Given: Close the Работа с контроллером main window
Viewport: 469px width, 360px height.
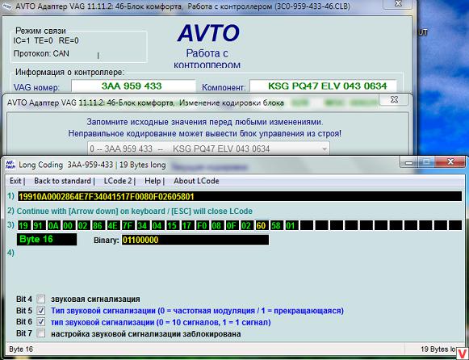Looking at the screenshot, I should (x=398, y=4).
